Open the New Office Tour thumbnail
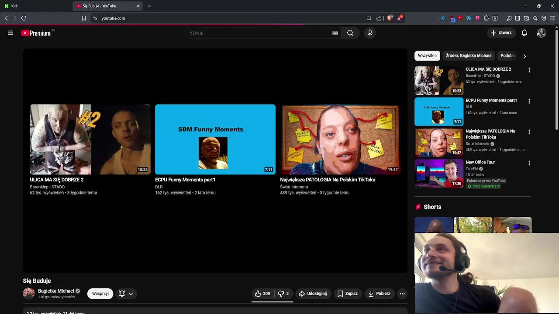This screenshot has height=314, width=559. coord(439,173)
